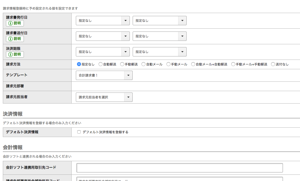The image size is (300, 181).
Task: Click 説明 info button under 請求書送付日
Action: point(15,39)
